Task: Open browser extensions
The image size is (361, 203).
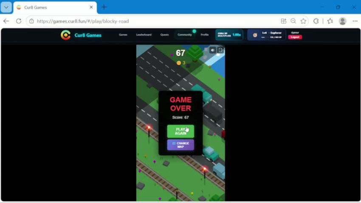Action: coord(316,21)
